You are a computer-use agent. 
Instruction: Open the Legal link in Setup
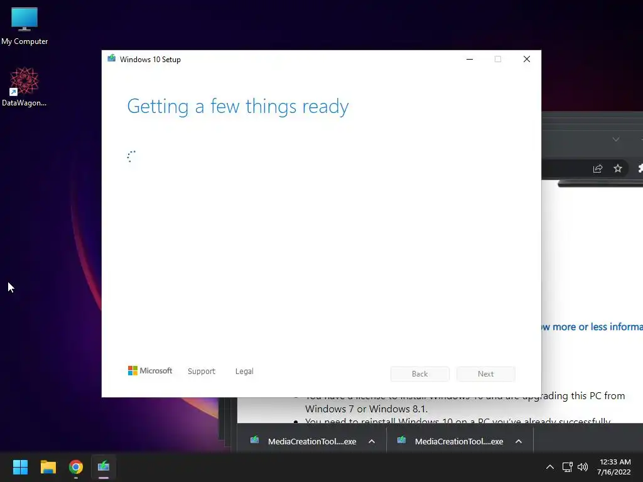244,372
